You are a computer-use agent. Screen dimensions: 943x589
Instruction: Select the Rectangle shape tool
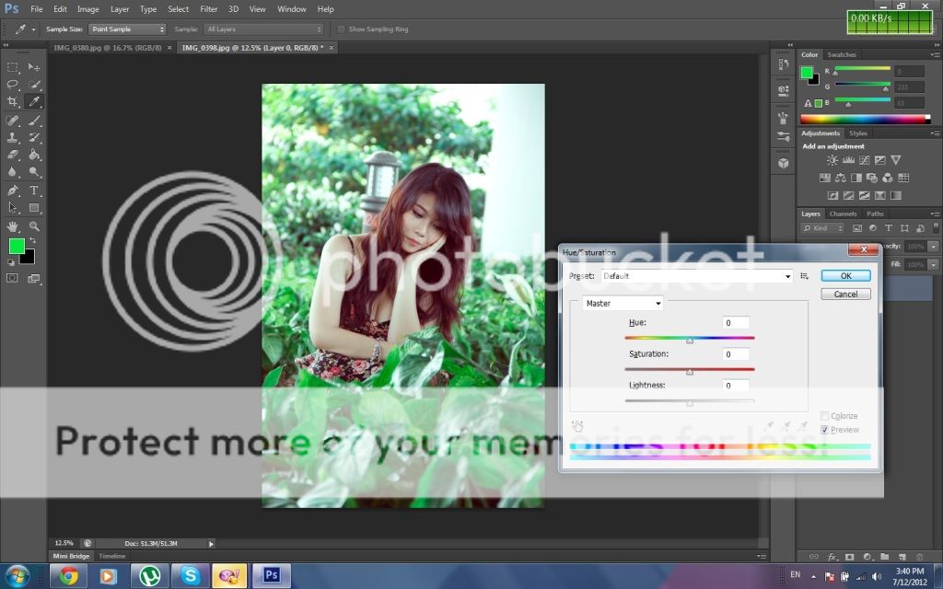coord(34,208)
